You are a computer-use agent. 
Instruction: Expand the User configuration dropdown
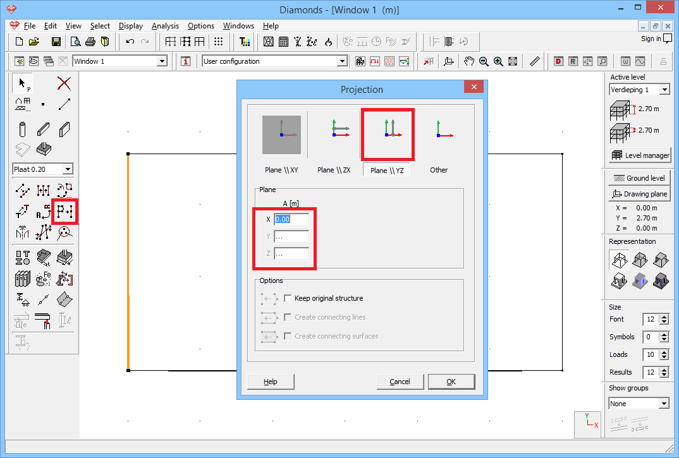point(342,61)
